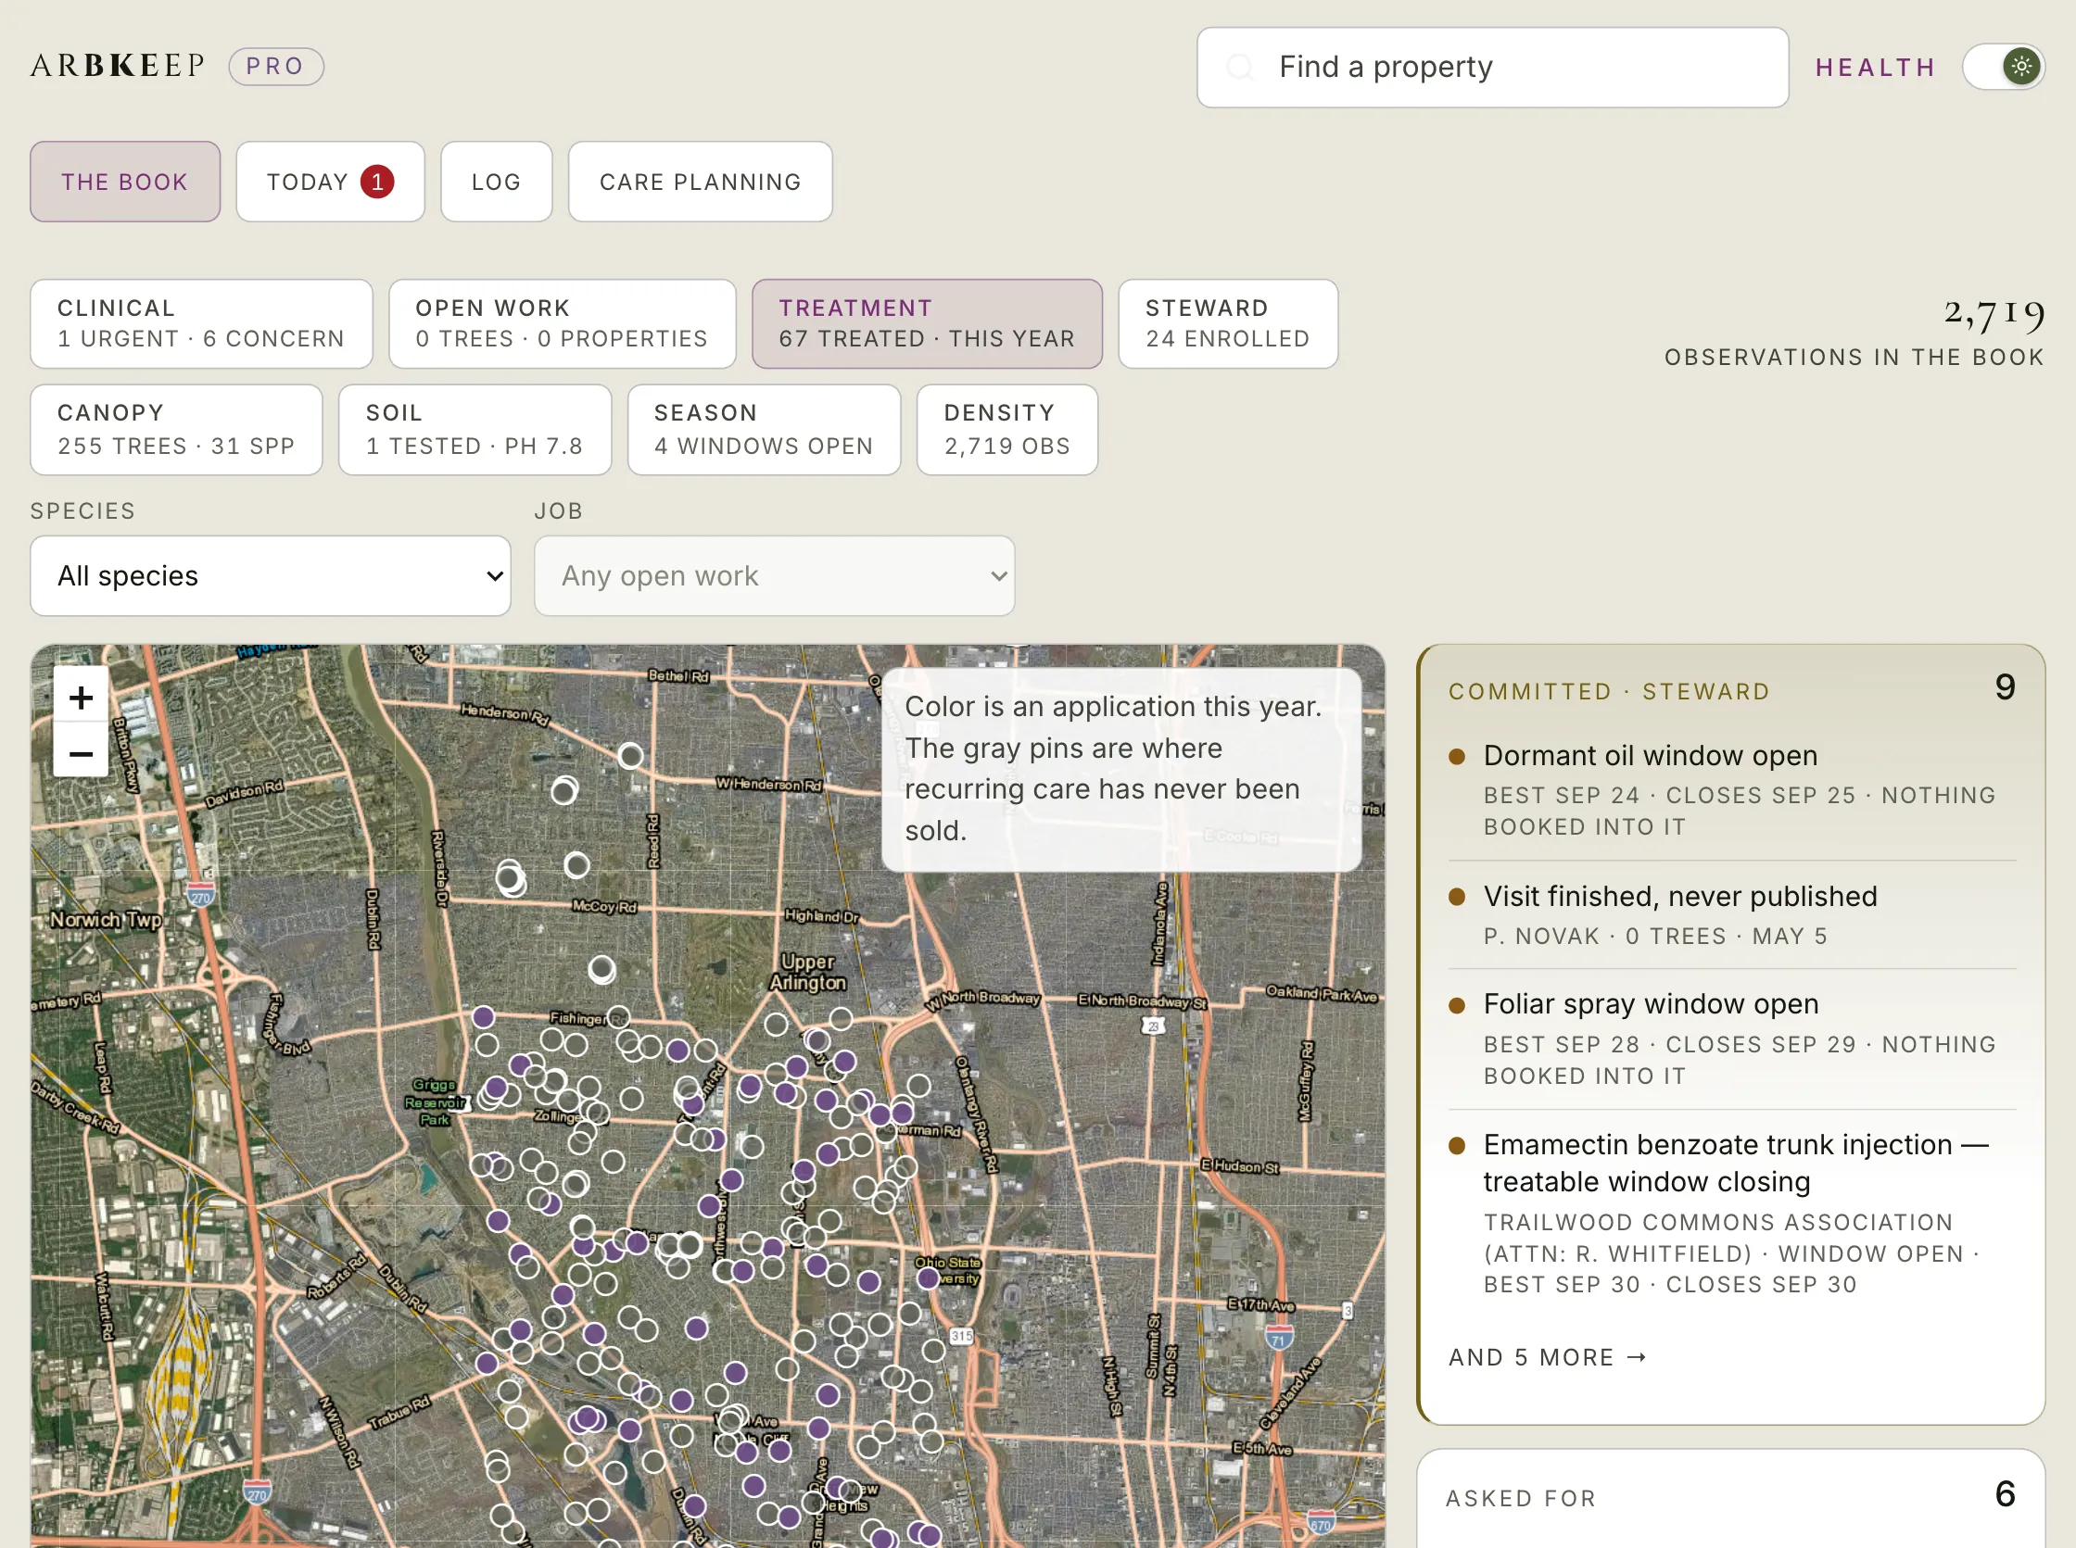Click the red Today notification badge
This screenshot has width=2076, height=1548.
[378, 182]
